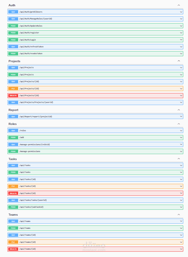Click the GET badge for /roles
The height and width of the screenshot is (257, 188).
(13, 131)
